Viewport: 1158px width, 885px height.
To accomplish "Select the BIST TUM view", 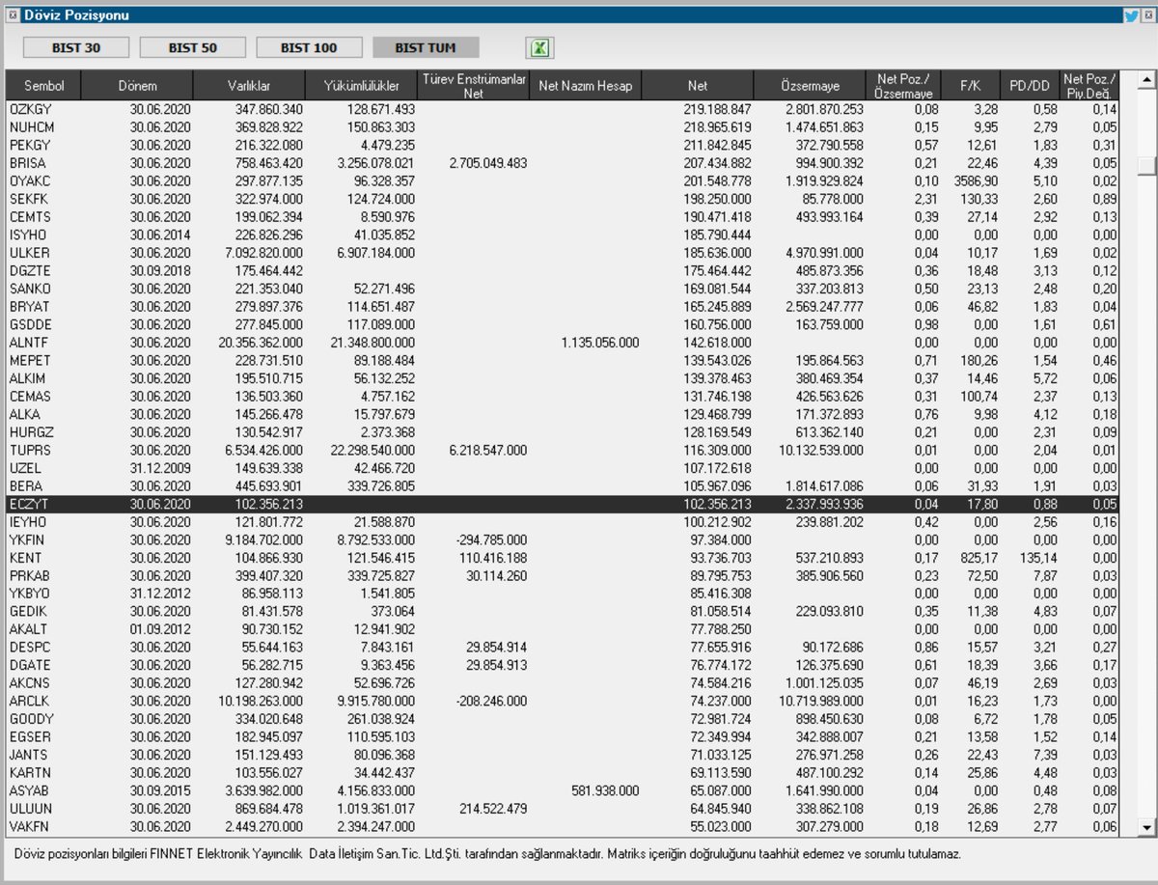I will coord(424,46).
